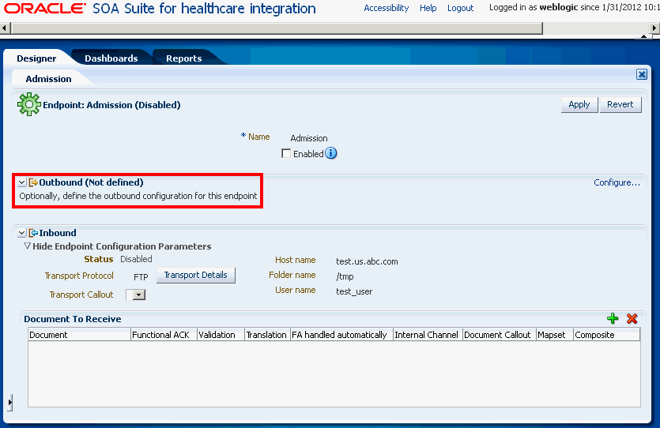Image resolution: width=660 pixels, height=428 pixels.
Task: Click the folder name /tmp value
Action: point(345,276)
